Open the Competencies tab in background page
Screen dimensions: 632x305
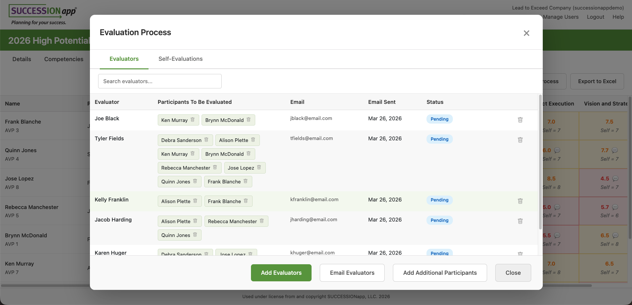(x=64, y=59)
